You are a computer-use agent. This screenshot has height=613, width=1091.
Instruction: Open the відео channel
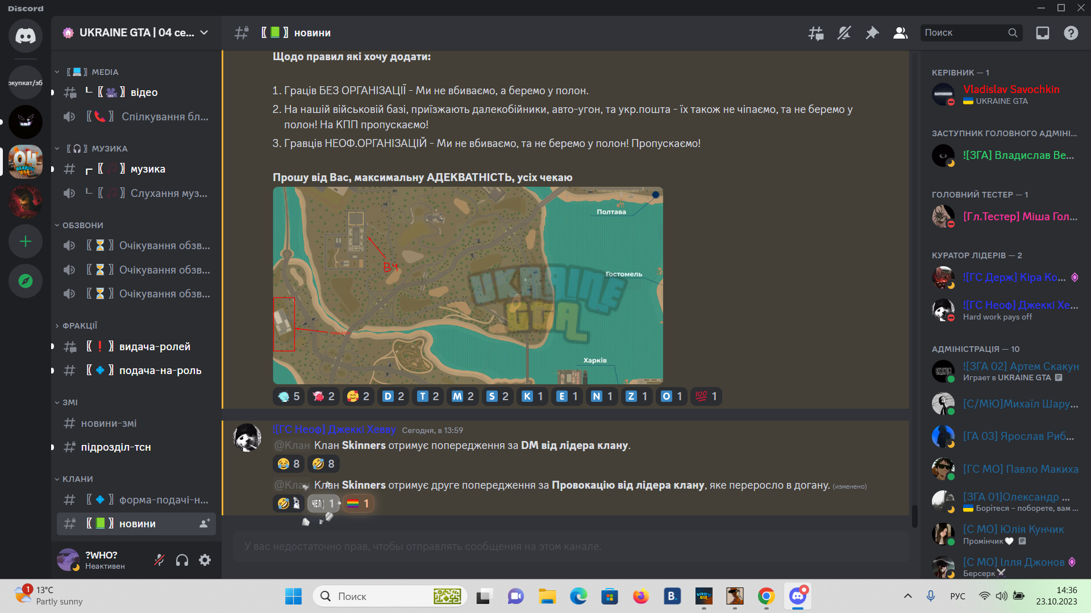pos(136,92)
